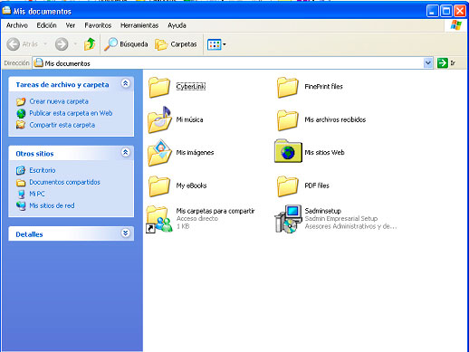Click the Crear nueva carpeta icon
This screenshot has width=469, height=352.
click(21, 101)
